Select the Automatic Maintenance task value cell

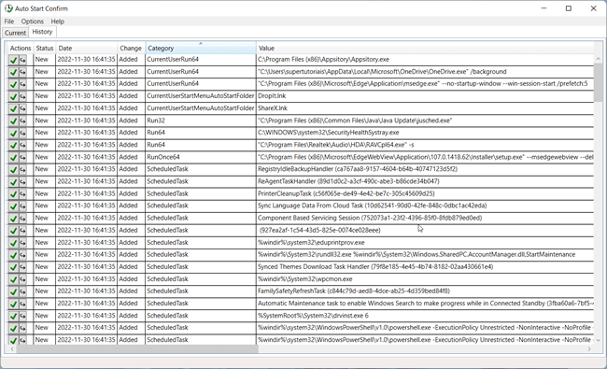pyautogui.click(x=425, y=304)
